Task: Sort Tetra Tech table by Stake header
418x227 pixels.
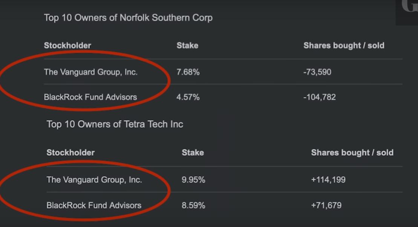Action: pyautogui.click(x=193, y=153)
